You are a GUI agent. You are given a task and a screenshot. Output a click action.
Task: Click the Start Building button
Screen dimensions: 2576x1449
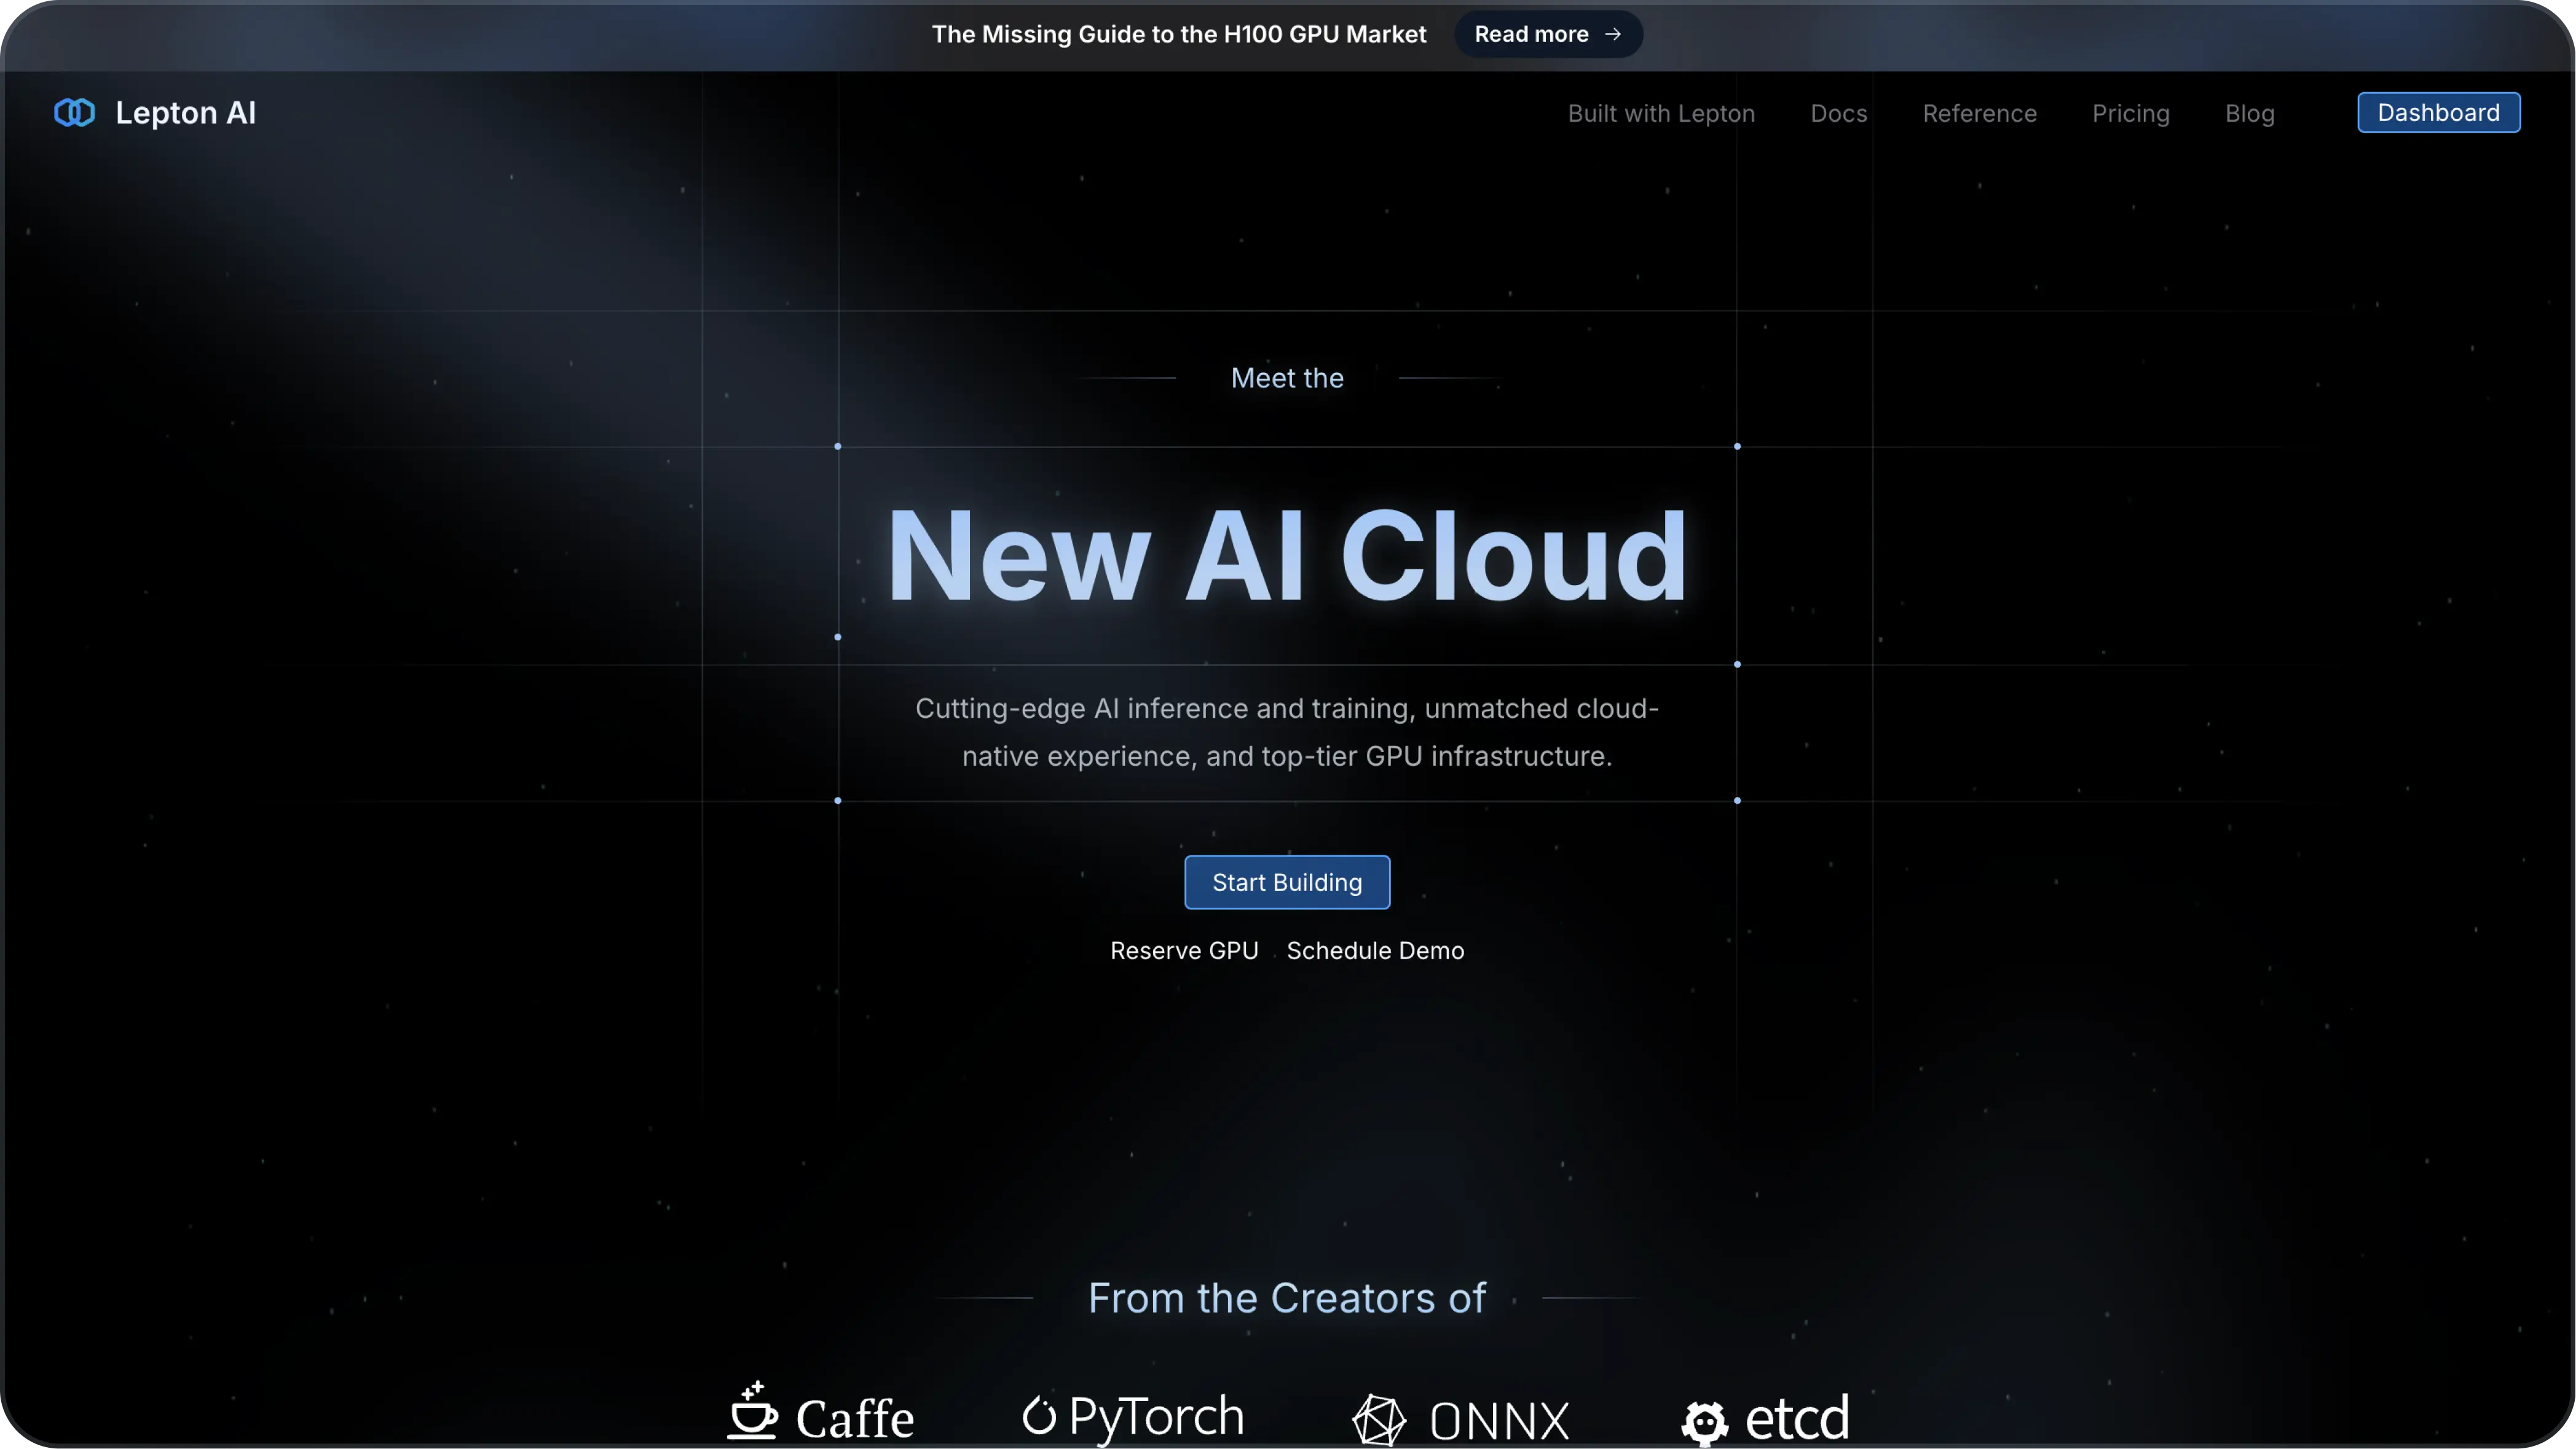tap(1287, 882)
